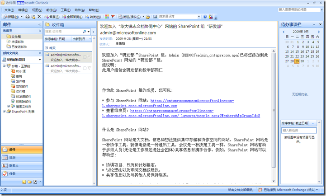
Task: Toggle the category box on the second admin message
Action: [x=85, y=68]
